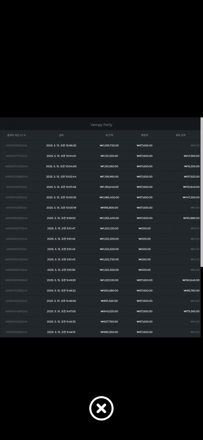Select session ID 40691601311242
203x440 pixels.
(x=17, y=249)
